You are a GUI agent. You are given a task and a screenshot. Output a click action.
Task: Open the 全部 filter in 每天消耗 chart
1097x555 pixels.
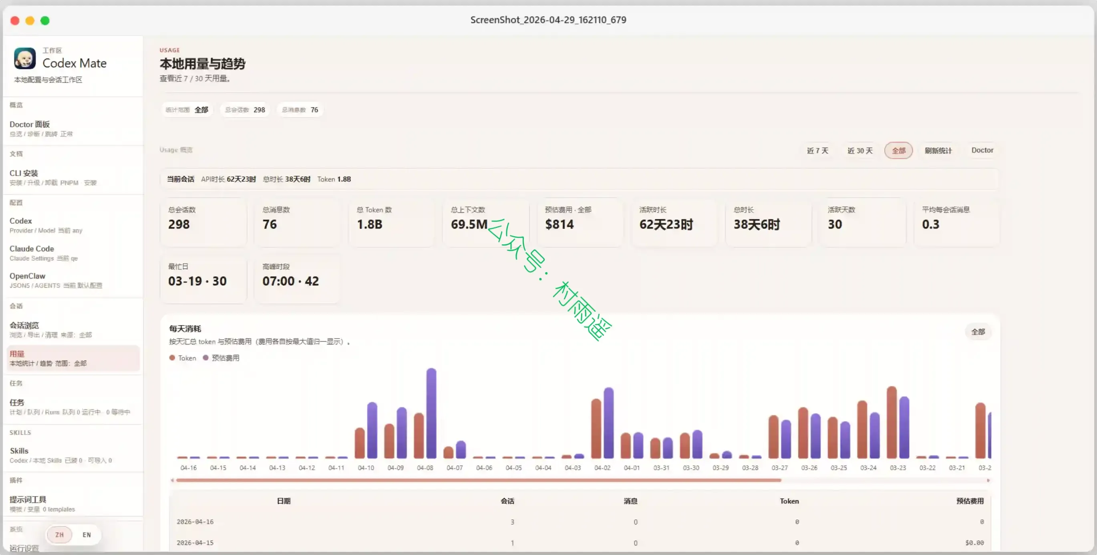pyautogui.click(x=978, y=332)
